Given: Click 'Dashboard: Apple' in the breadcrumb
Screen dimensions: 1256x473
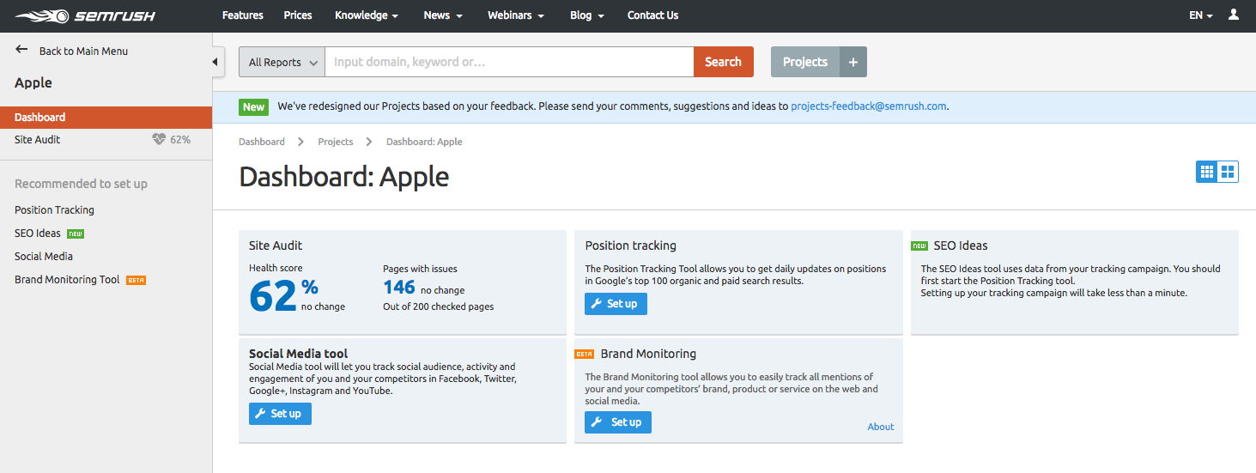Looking at the screenshot, I should click(424, 142).
